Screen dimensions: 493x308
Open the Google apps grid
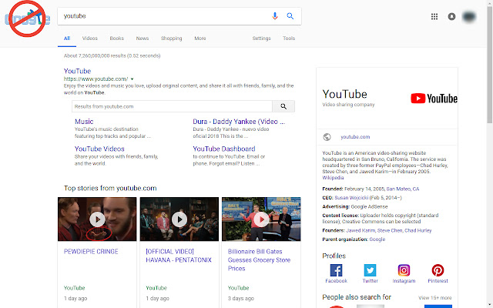tap(434, 16)
